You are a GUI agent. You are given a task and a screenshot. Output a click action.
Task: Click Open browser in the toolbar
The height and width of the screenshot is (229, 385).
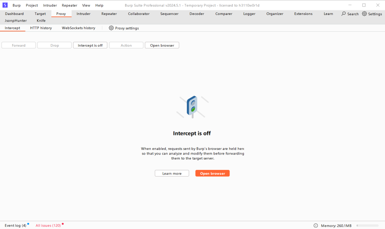click(162, 45)
